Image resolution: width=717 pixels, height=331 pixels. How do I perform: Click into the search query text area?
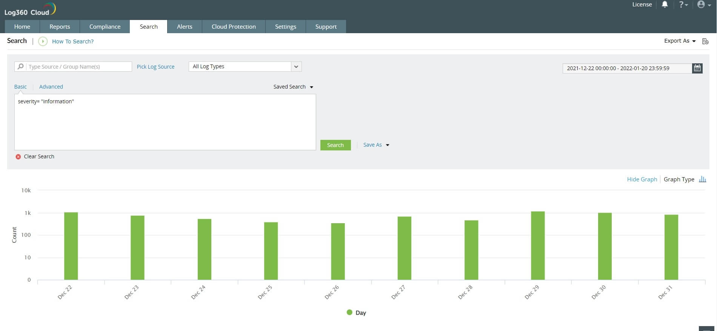coord(165,122)
